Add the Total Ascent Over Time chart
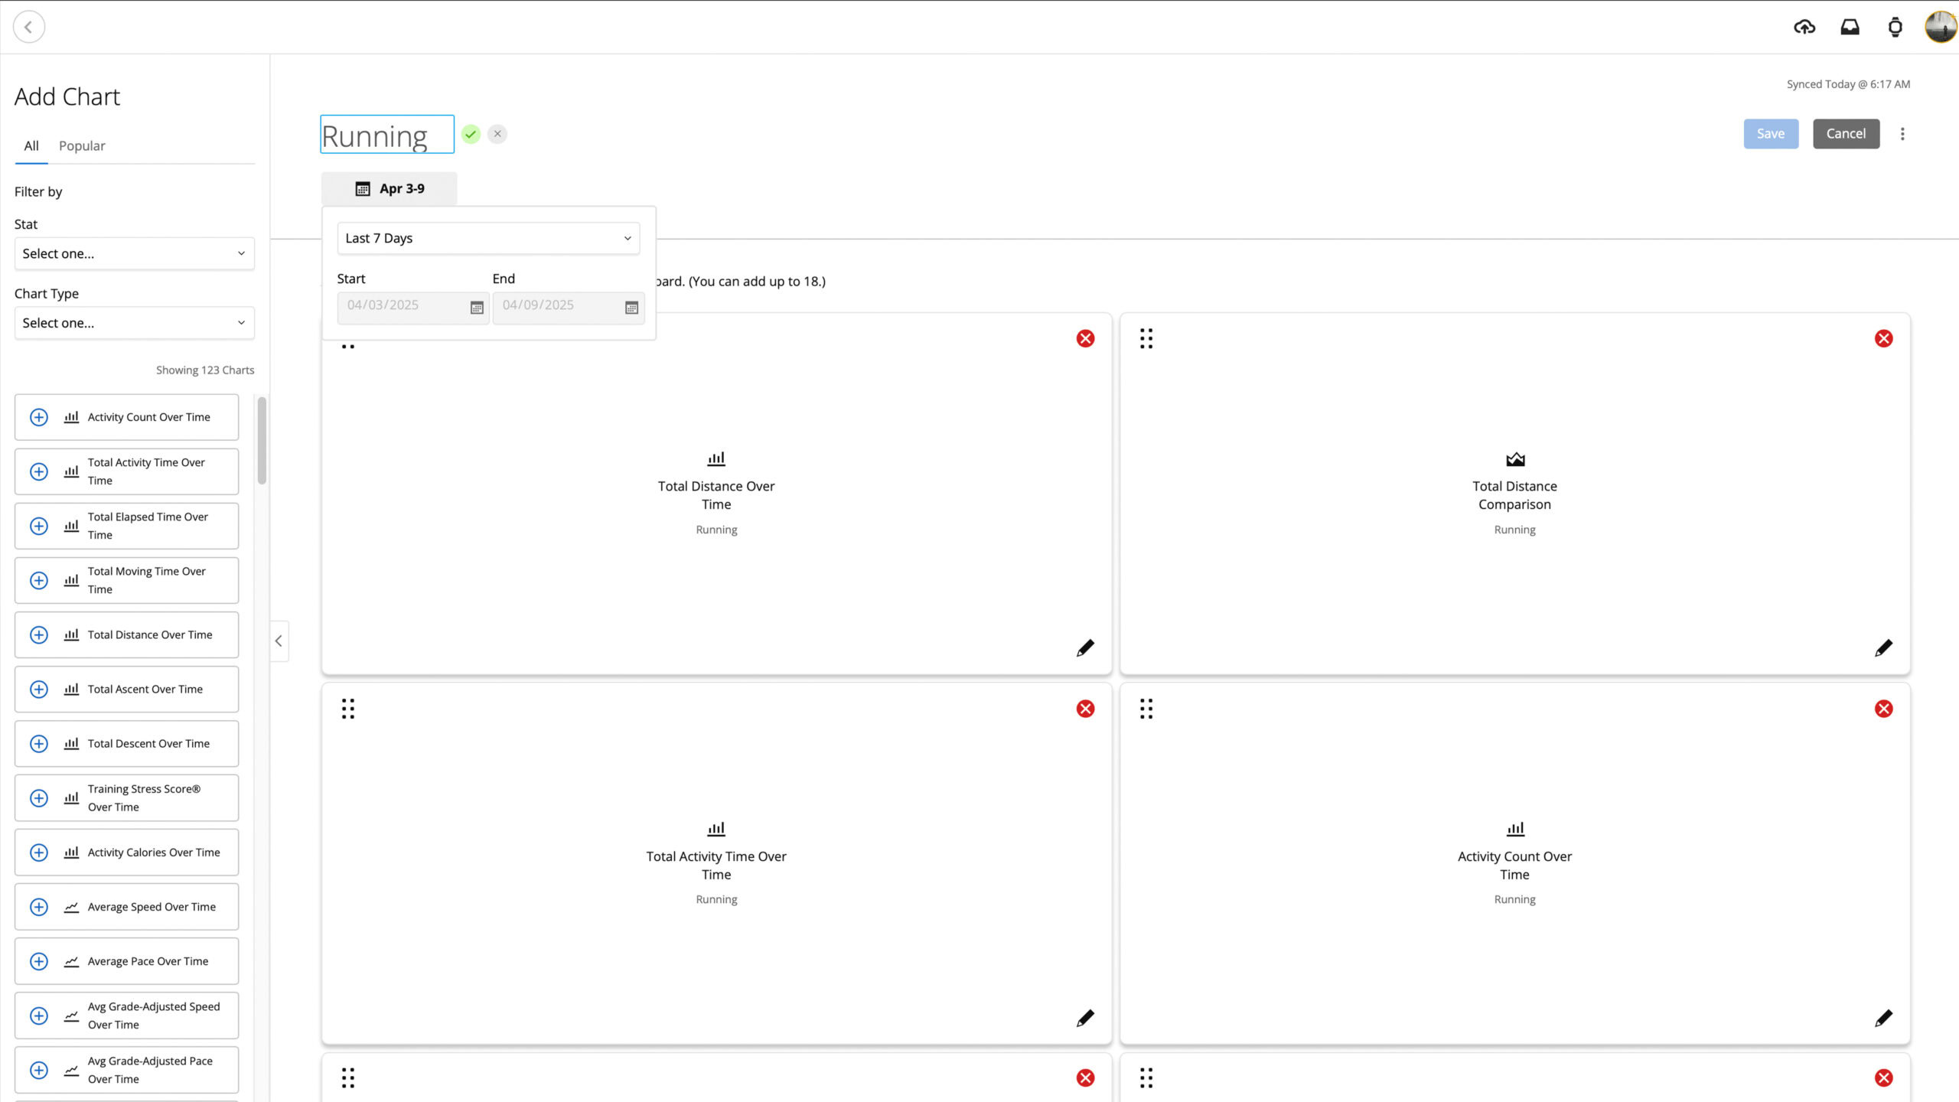 pos(39,689)
